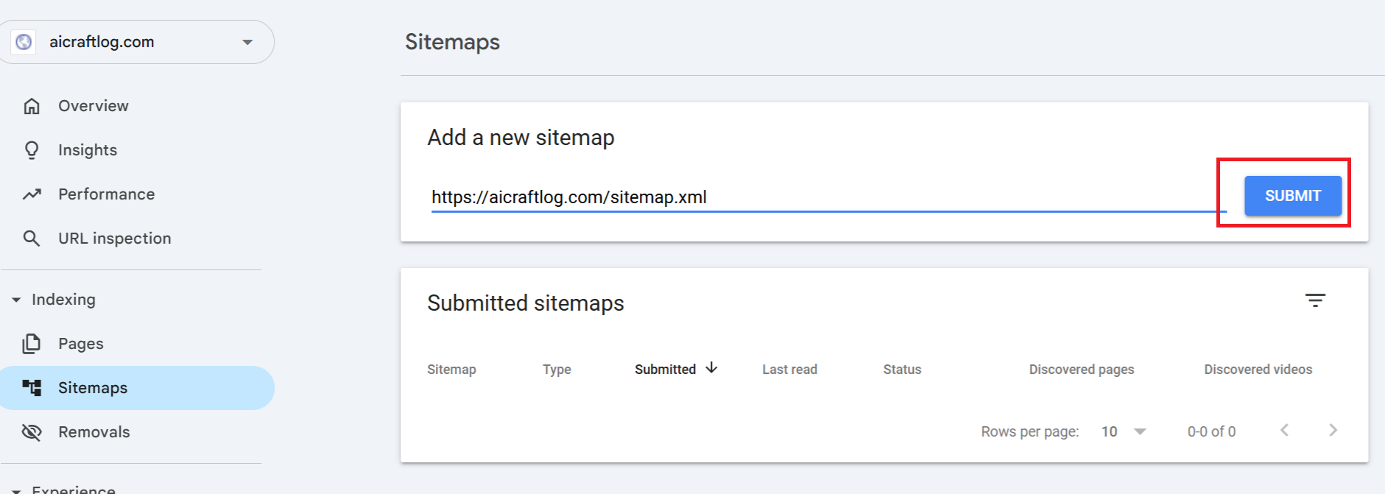1385x494 pixels.
Task: Click the aicraftlog.com globe property icon
Action: coord(24,42)
